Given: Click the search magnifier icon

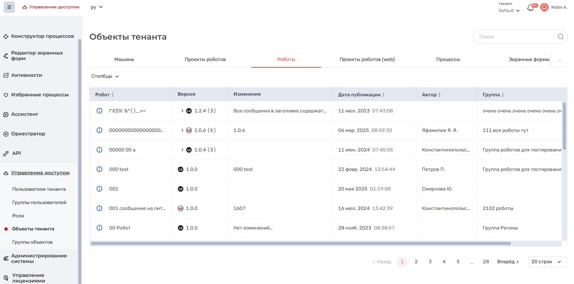Looking at the screenshot, I should click(x=560, y=37).
